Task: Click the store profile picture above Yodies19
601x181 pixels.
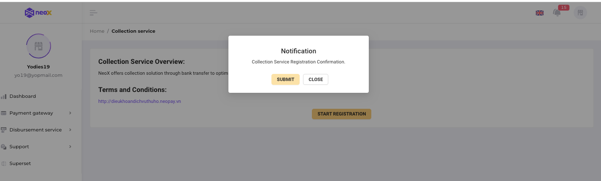Action: (38, 46)
